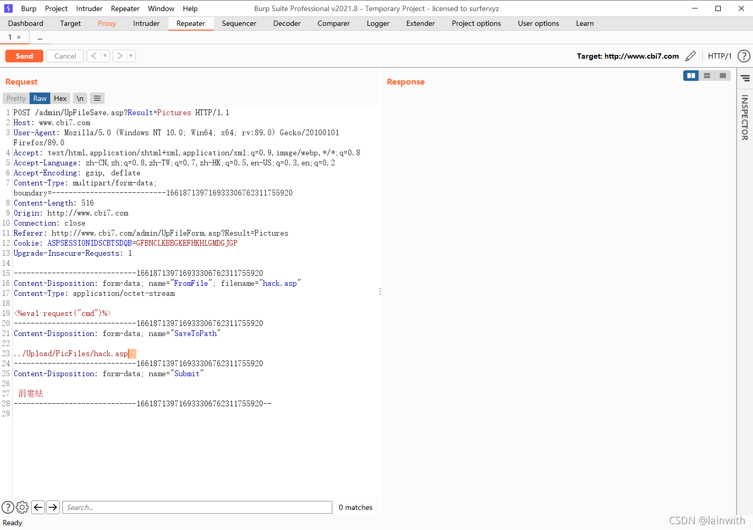
Task: Open search settings gear icon
Action: tap(22, 507)
